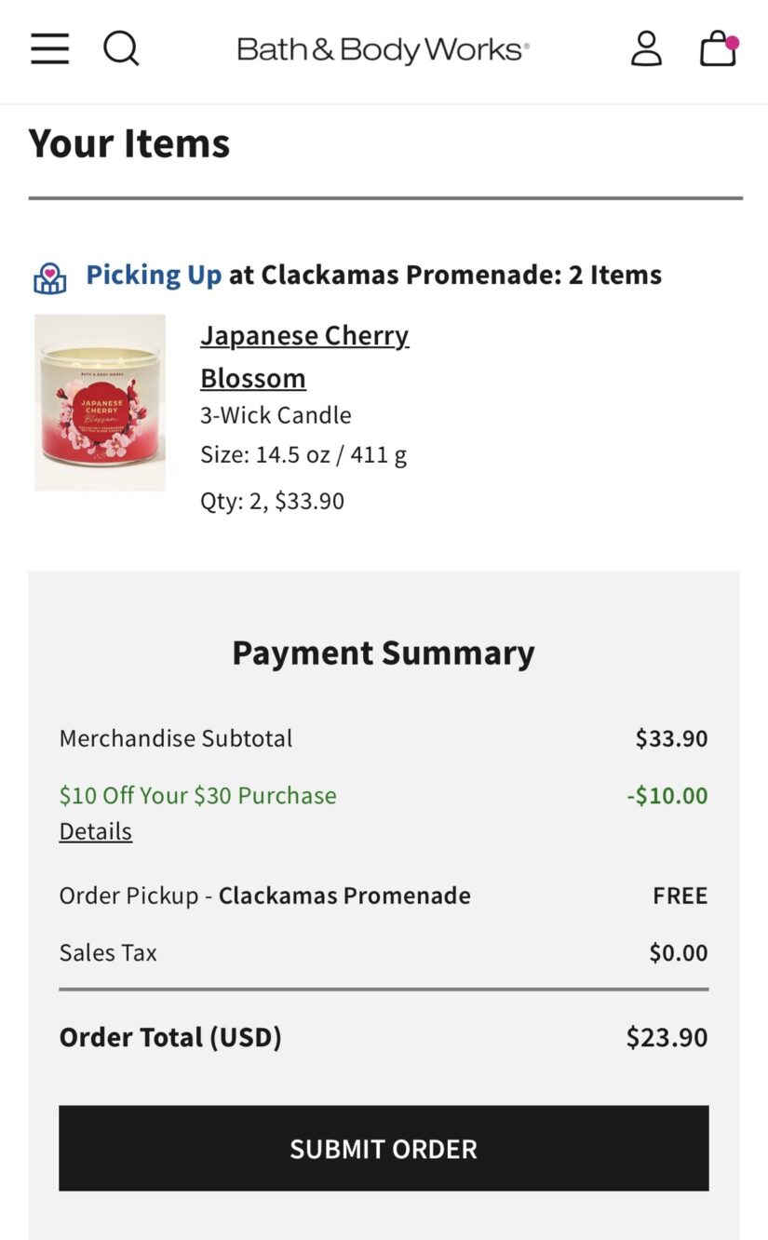Open the account profile icon
This screenshot has width=768, height=1240.
point(646,48)
